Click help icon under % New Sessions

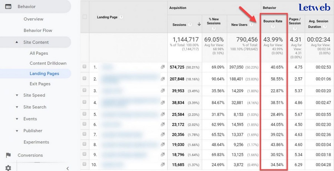(214, 28)
